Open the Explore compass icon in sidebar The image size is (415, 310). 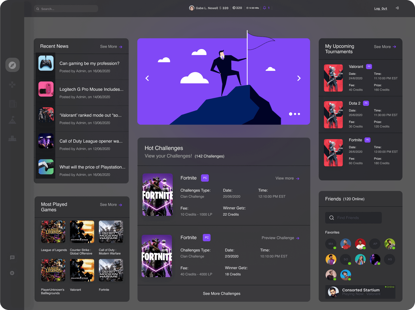[x=12, y=65]
